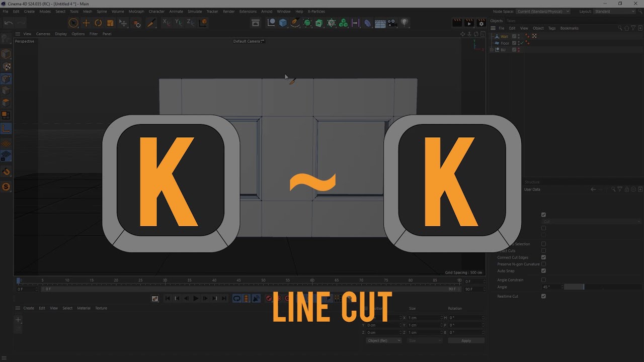Click the Render View clapperboard
The width and height of the screenshot is (644, 362).
click(x=457, y=23)
